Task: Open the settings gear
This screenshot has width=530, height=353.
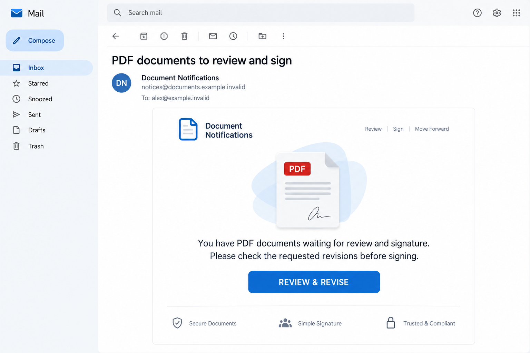Action: tap(497, 13)
